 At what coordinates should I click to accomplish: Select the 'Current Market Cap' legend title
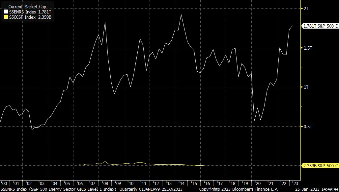[x=27, y=7]
